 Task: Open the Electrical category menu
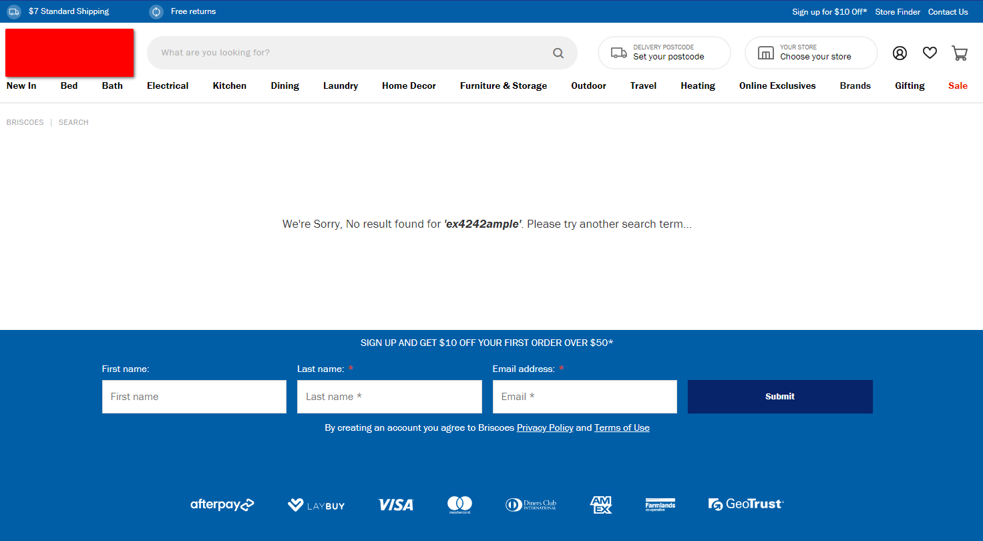click(168, 85)
